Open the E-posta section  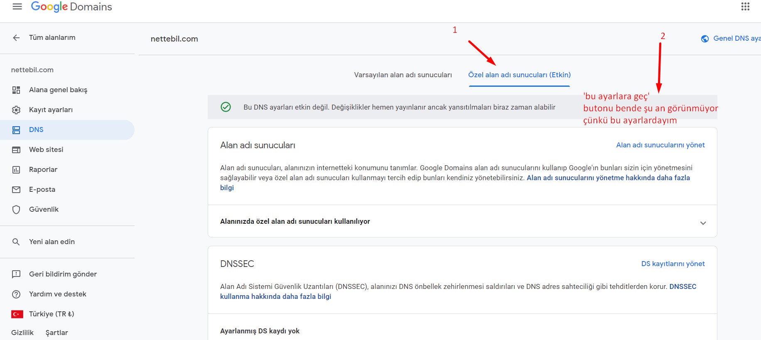click(x=42, y=189)
